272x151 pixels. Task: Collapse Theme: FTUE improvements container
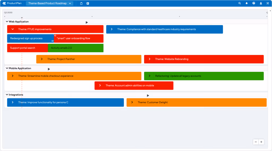coord(13,29)
